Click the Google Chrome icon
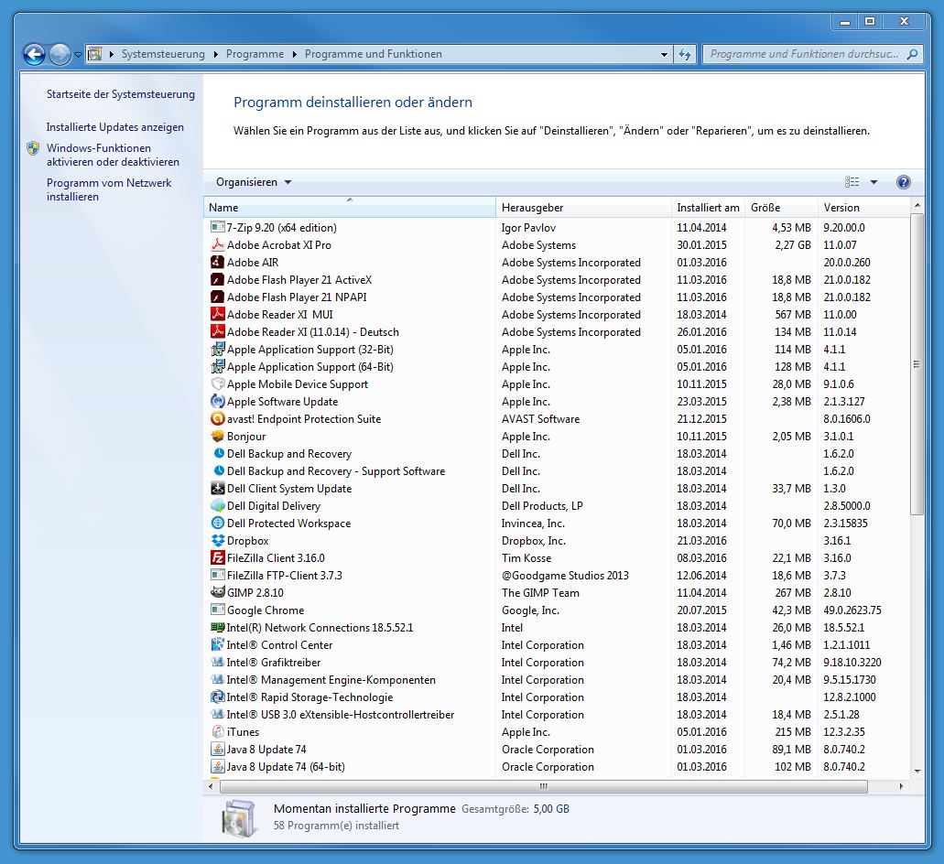Image resolution: width=944 pixels, height=864 pixels. 217,610
